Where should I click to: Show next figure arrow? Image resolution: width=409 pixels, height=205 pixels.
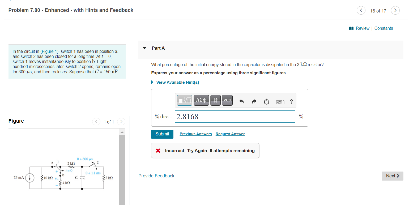coord(121,122)
